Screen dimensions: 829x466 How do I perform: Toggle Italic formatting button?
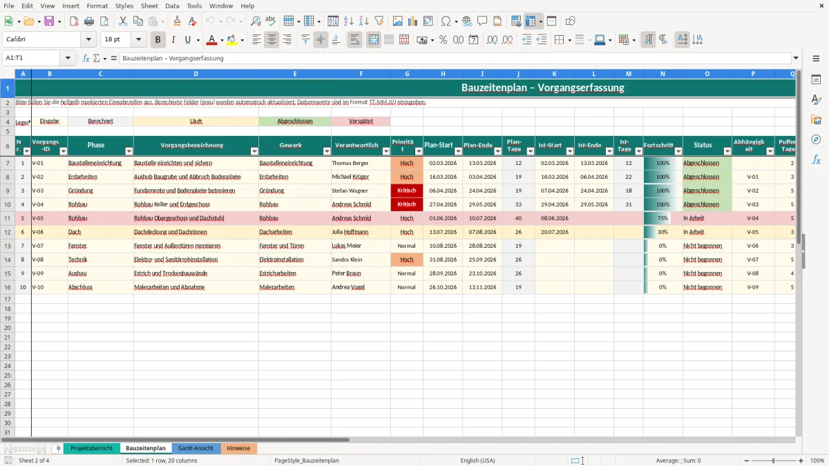pyautogui.click(x=173, y=40)
